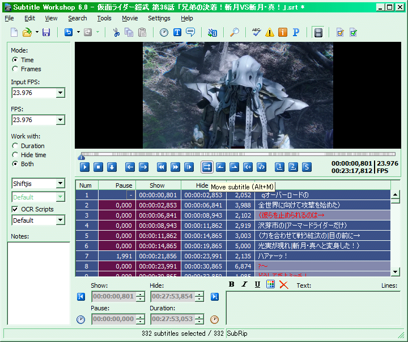Click the yellow warning errors icon
This screenshot has width=408, height=342.
coord(270,32)
